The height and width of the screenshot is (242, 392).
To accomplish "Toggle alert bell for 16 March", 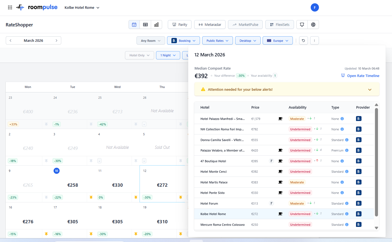I will (46, 234).
